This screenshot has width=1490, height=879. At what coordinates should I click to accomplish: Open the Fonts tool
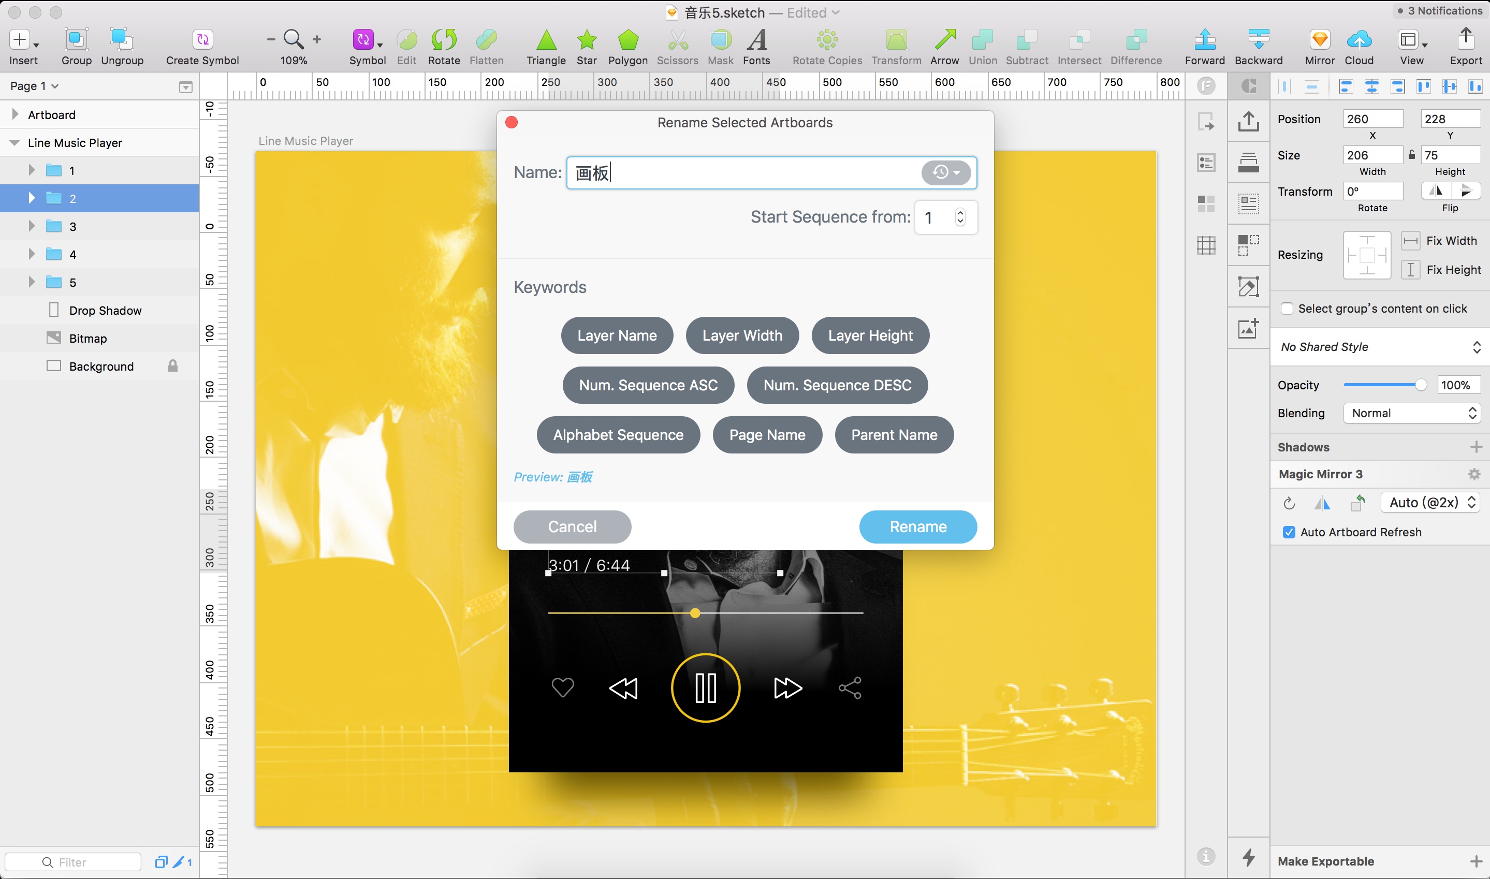click(756, 40)
